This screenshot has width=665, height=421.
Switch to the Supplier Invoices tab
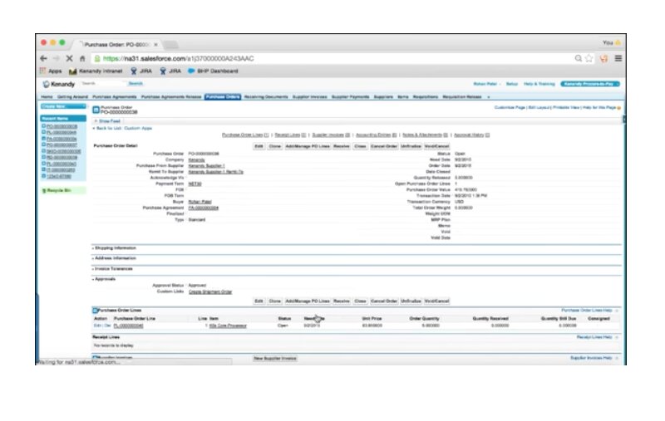point(310,97)
